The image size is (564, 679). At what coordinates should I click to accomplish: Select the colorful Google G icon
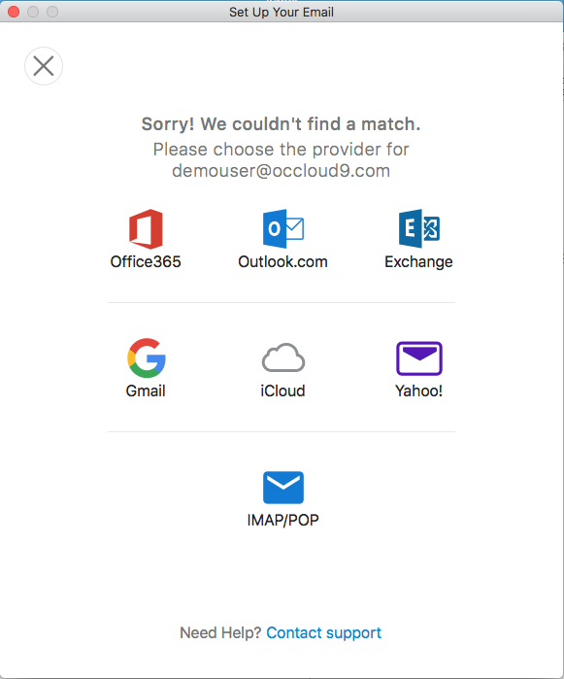coord(147,357)
